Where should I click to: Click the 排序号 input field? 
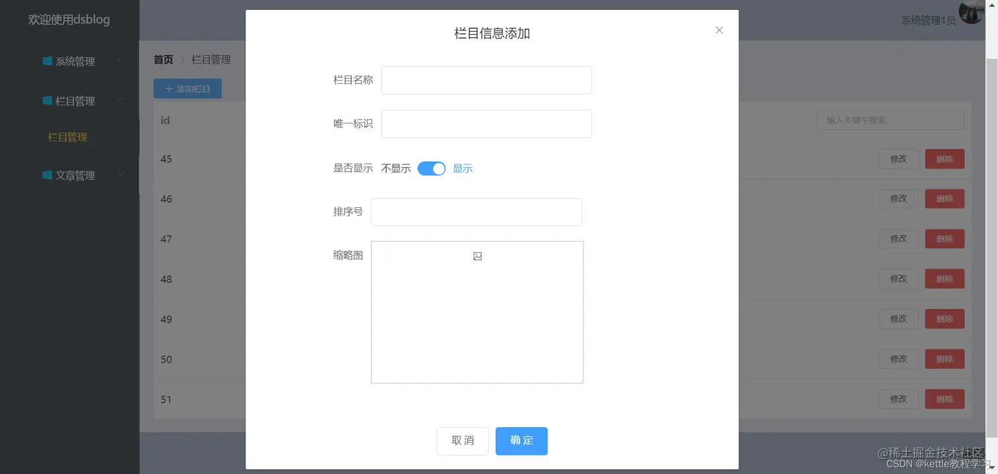pyautogui.click(x=476, y=211)
